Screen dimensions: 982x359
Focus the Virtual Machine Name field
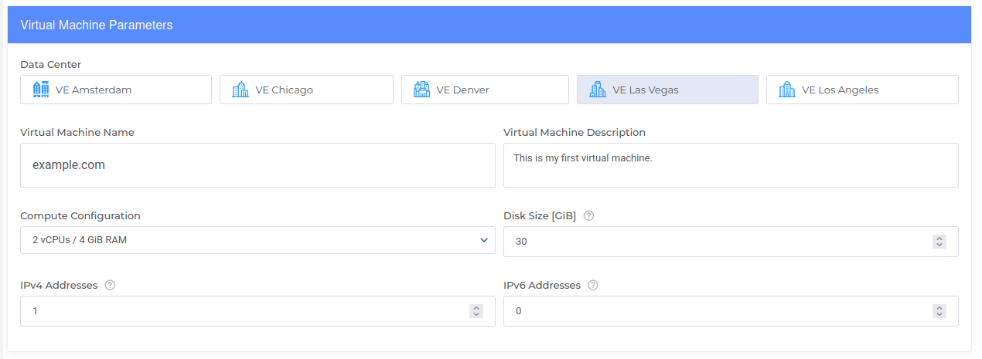point(257,165)
